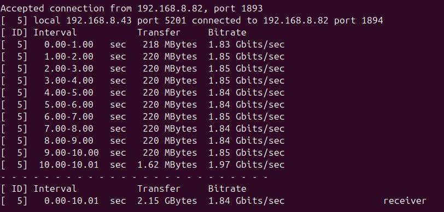Click the word receiver at bottom right

point(405,201)
